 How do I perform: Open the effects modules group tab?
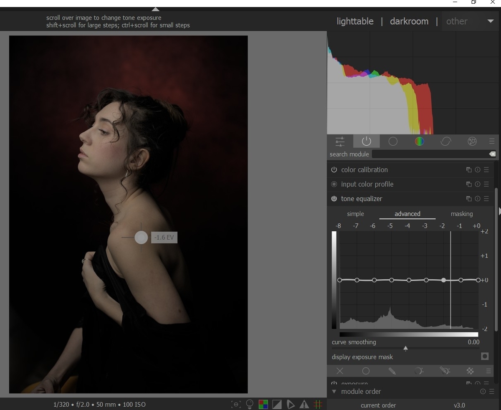coord(472,142)
